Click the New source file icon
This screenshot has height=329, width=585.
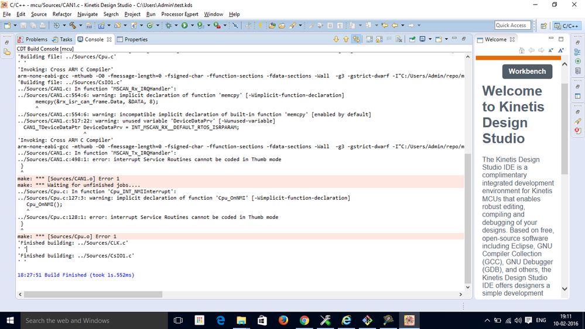(x=134, y=25)
